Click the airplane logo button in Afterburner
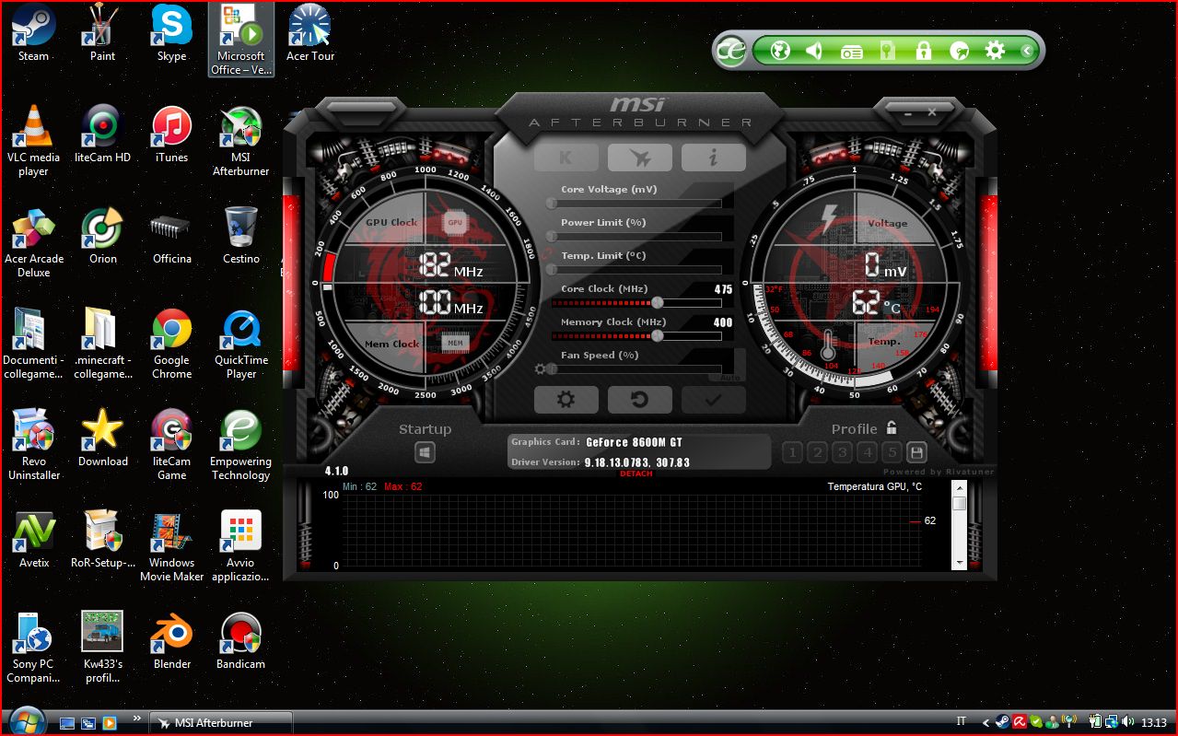 click(x=639, y=158)
